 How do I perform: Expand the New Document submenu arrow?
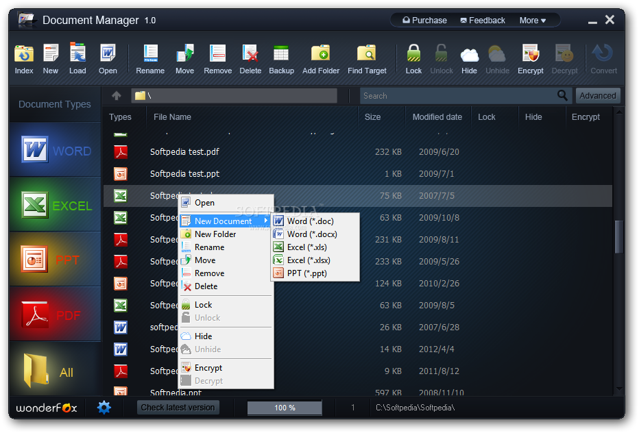(266, 221)
